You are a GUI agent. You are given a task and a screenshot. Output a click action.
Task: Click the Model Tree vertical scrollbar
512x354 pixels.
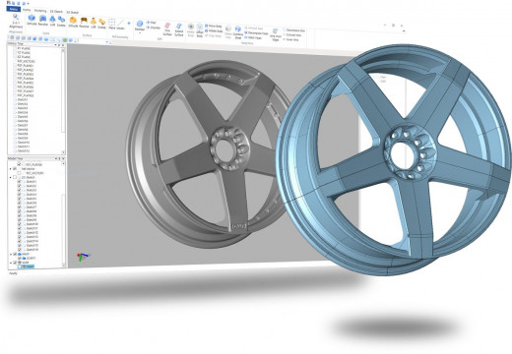[x=63, y=213]
